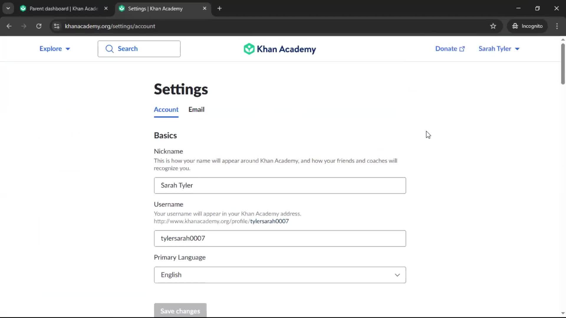The width and height of the screenshot is (566, 318).
Task: Open the Incognito indicator
Action: point(527,26)
